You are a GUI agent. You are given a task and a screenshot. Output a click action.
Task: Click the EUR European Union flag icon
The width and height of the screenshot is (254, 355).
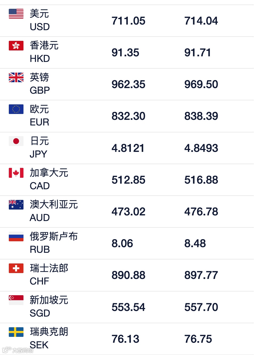(16, 109)
